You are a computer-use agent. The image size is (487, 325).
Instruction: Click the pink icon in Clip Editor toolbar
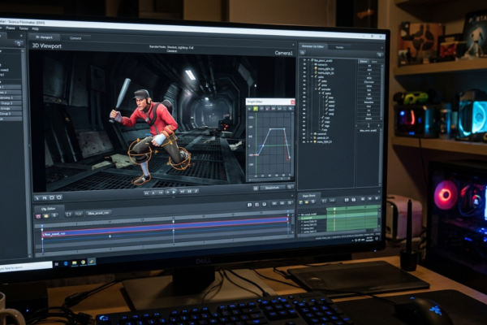coord(38,216)
